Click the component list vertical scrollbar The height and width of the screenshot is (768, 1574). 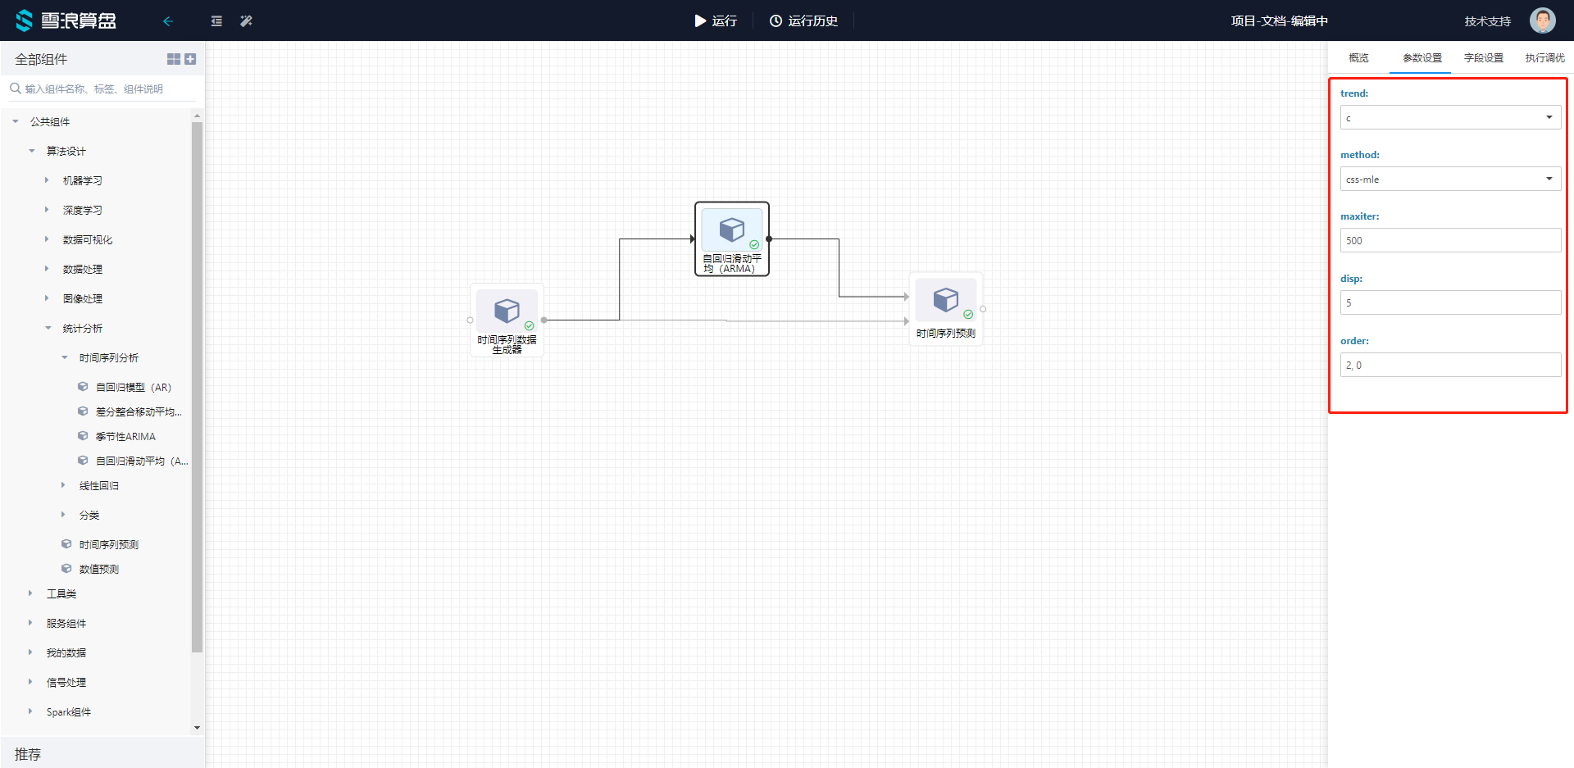(197, 385)
